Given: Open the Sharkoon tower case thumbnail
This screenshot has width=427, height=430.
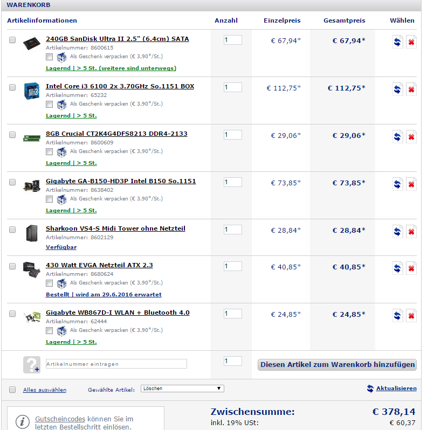Looking at the screenshot, I should (x=32, y=233).
